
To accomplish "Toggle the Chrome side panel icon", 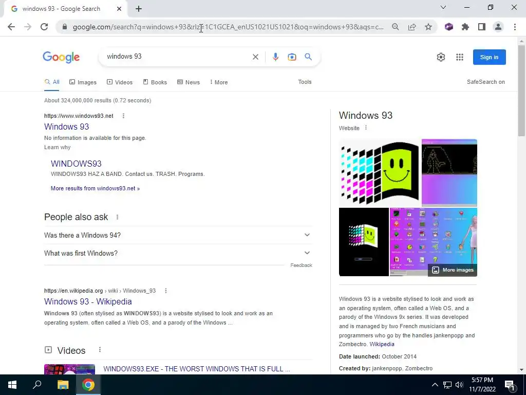I will click(482, 27).
